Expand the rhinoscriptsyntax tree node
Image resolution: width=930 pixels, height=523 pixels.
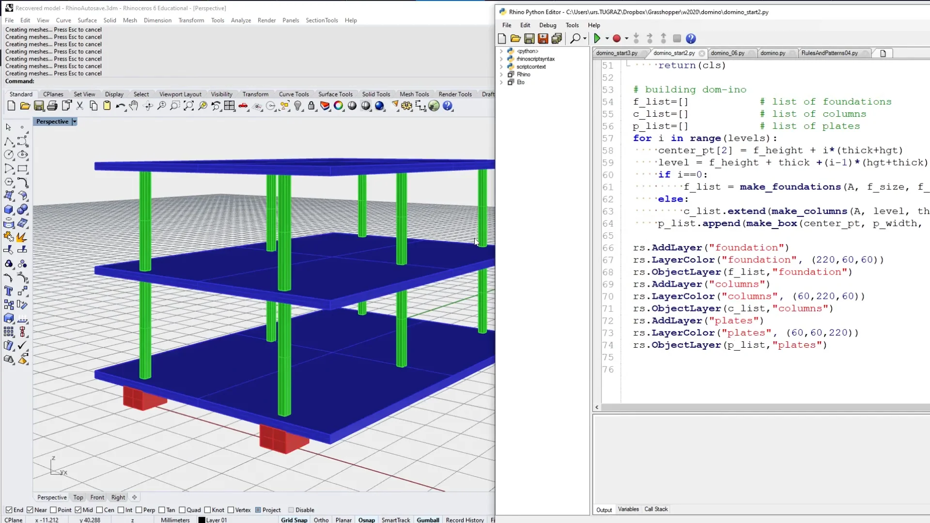tap(501, 59)
